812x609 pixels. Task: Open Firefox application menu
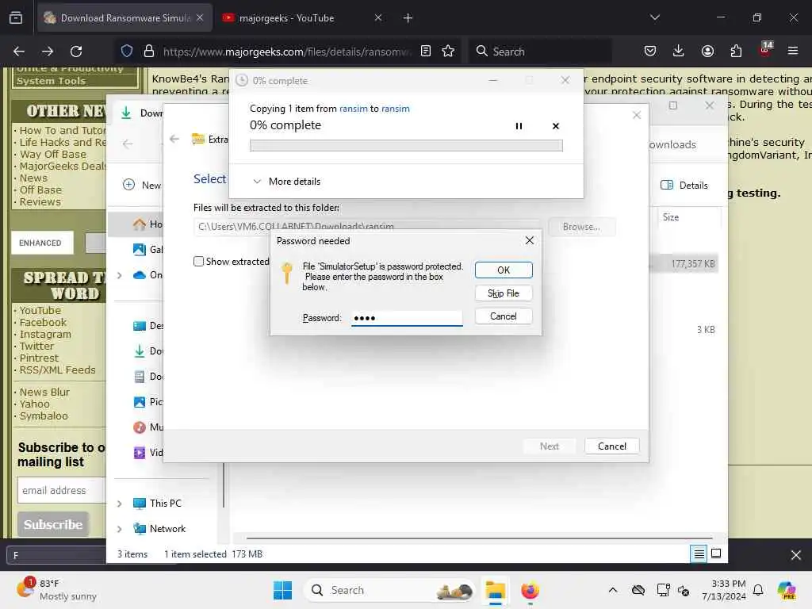[792, 51]
